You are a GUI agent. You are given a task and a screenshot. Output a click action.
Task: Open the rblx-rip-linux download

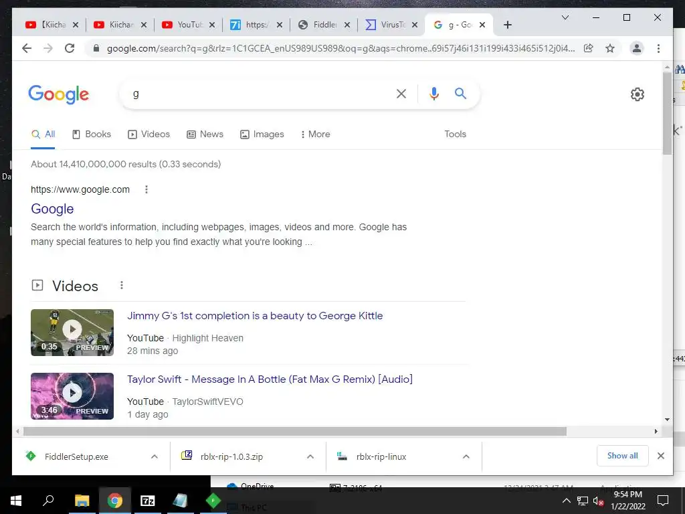point(381,456)
